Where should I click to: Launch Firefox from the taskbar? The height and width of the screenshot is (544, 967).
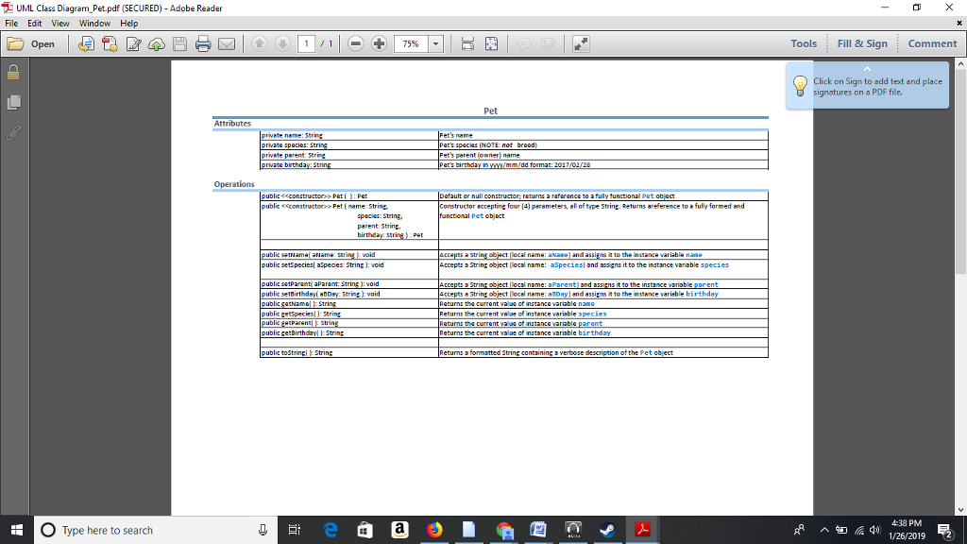coord(434,530)
